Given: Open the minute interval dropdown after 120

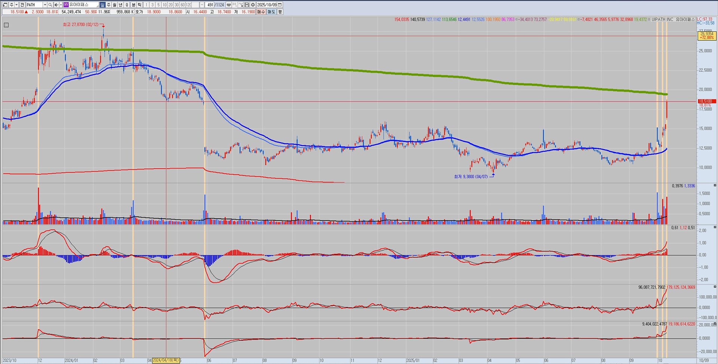Looking at the screenshot, I should [x=202, y=5].
